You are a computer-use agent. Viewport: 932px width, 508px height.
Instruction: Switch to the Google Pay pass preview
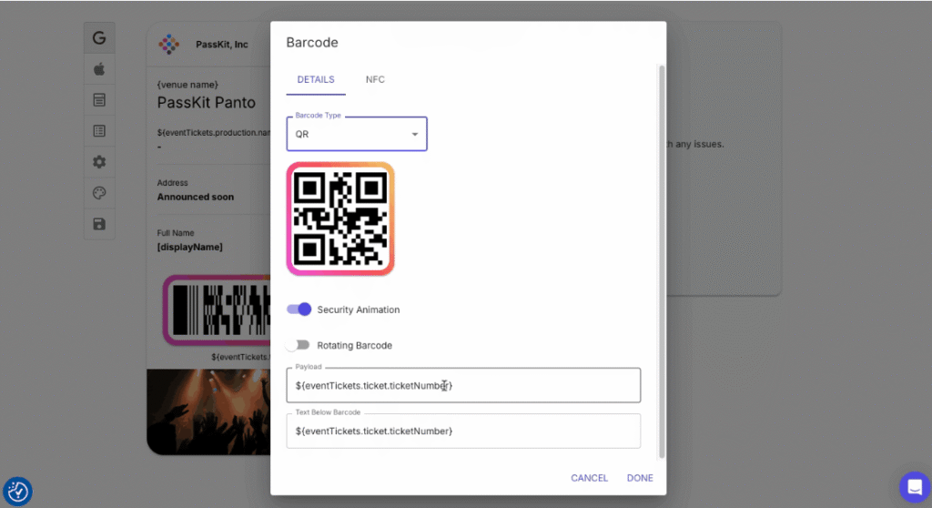point(99,38)
